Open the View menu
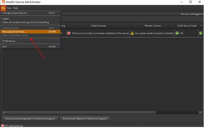This screenshot has height=128, width=204. pyautogui.click(x=9, y=8)
